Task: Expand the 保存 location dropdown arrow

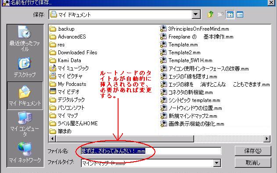Action: coord(196,14)
